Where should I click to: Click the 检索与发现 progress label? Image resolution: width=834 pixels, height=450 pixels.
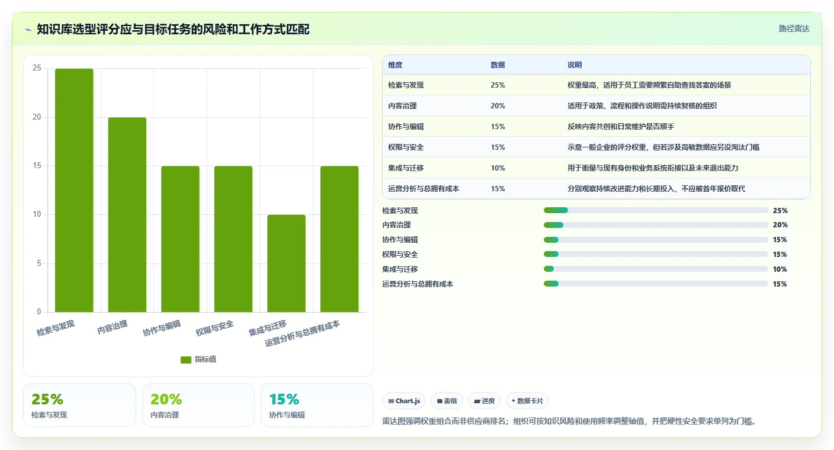point(400,210)
